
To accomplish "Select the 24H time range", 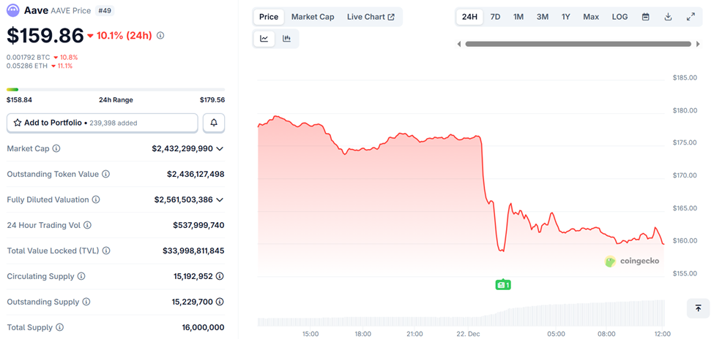I will [x=469, y=17].
